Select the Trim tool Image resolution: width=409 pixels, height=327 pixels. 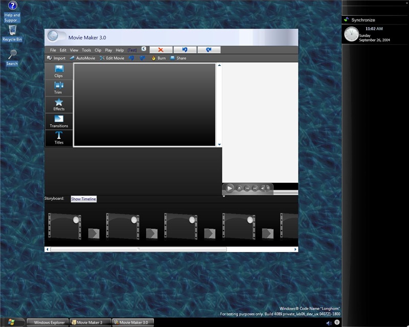pyautogui.click(x=59, y=88)
